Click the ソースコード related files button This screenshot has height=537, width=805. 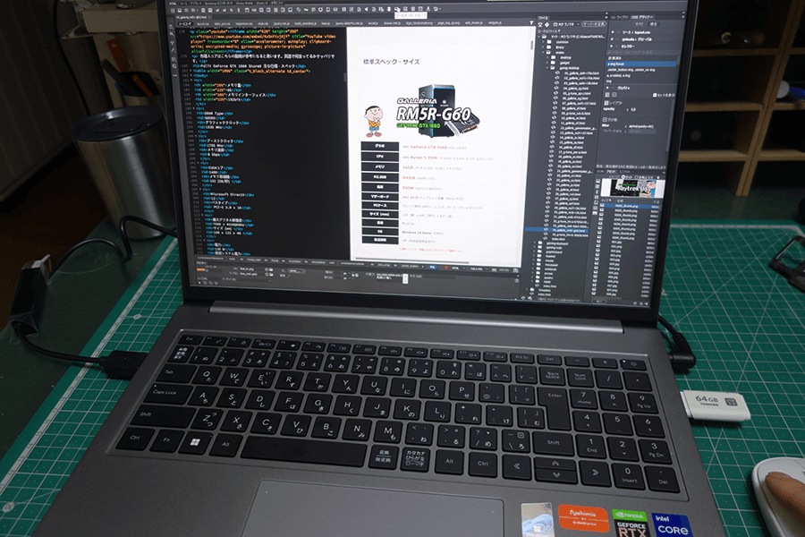[185, 23]
